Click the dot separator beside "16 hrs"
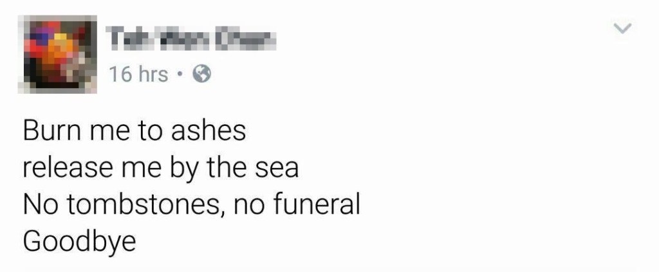This screenshot has height=272, width=659. coord(182,75)
